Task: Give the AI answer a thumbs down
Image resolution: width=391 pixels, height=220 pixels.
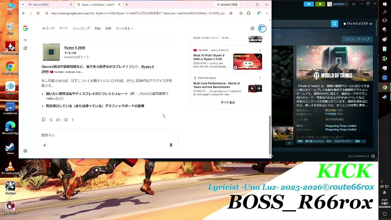Action: click(65, 120)
